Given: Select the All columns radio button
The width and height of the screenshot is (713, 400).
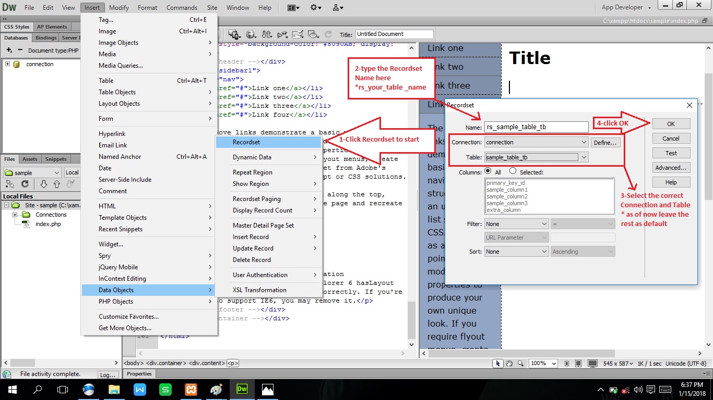Looking at the screenshot, I should (x=488, y=171).
